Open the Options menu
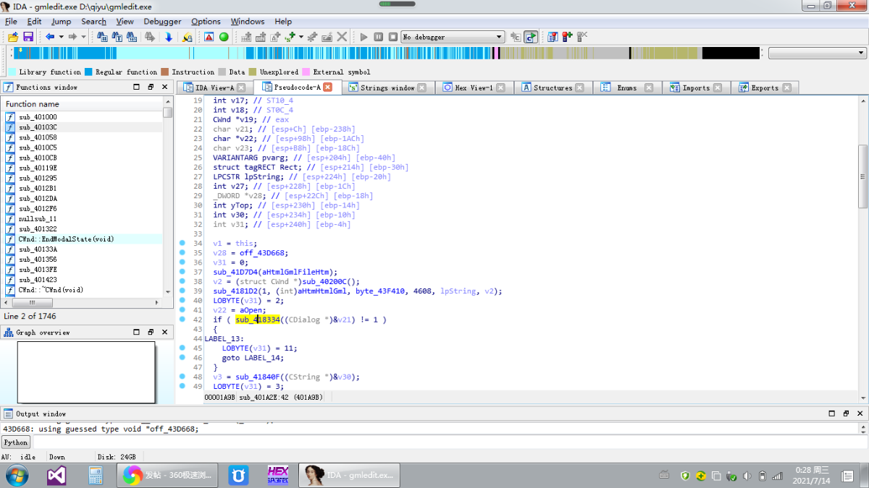Image resolution: width=869 pixels, height=488 pixels. (206, 22)
